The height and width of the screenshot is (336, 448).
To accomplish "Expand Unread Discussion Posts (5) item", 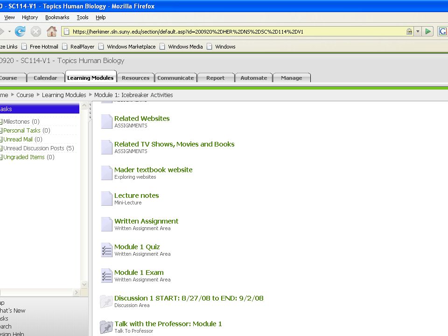I will coord(1,148).
